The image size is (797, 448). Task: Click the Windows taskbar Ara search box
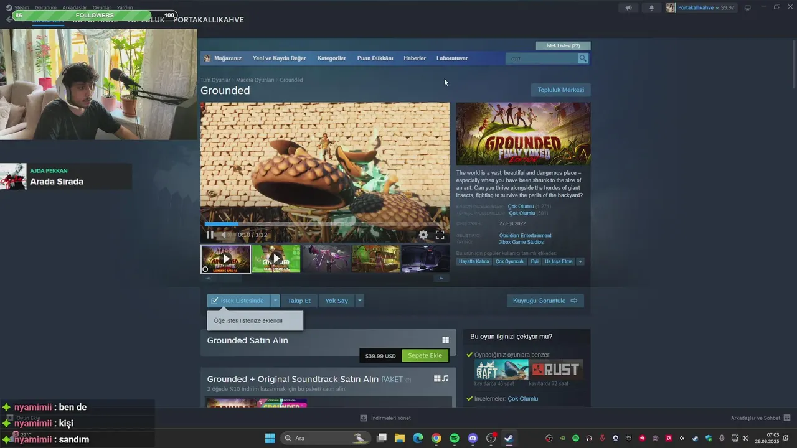[x=325, y=438]
